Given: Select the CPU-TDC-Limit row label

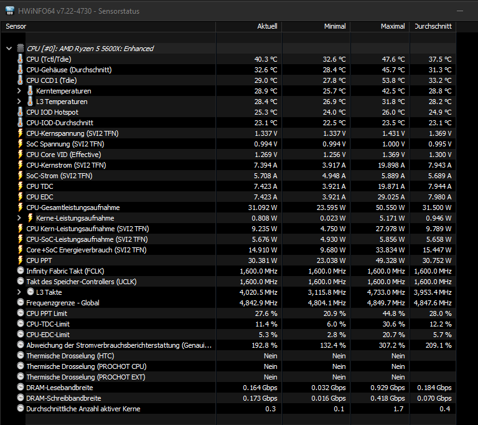Looking at the screenshot, I should [48, 324].
